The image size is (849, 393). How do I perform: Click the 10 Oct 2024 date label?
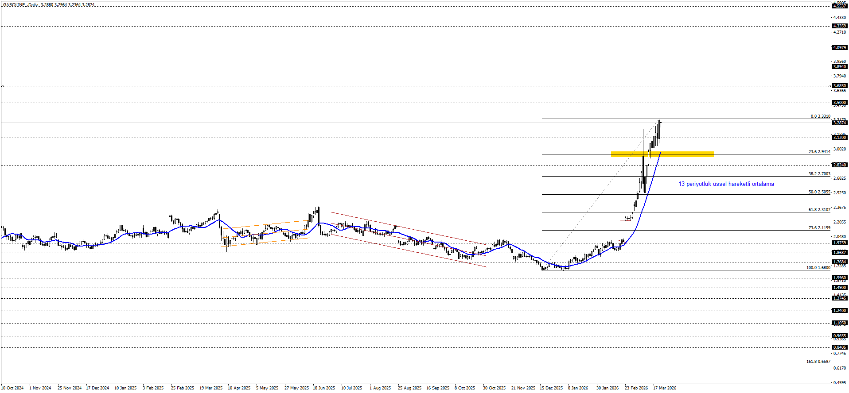coord(12,388)
